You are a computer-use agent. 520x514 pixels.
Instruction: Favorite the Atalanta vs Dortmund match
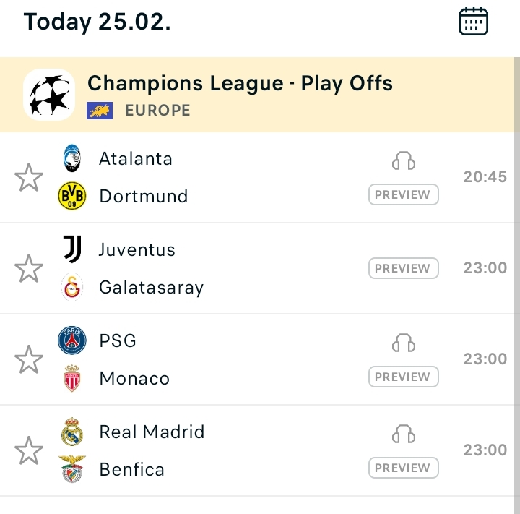[x=29, y=177]
